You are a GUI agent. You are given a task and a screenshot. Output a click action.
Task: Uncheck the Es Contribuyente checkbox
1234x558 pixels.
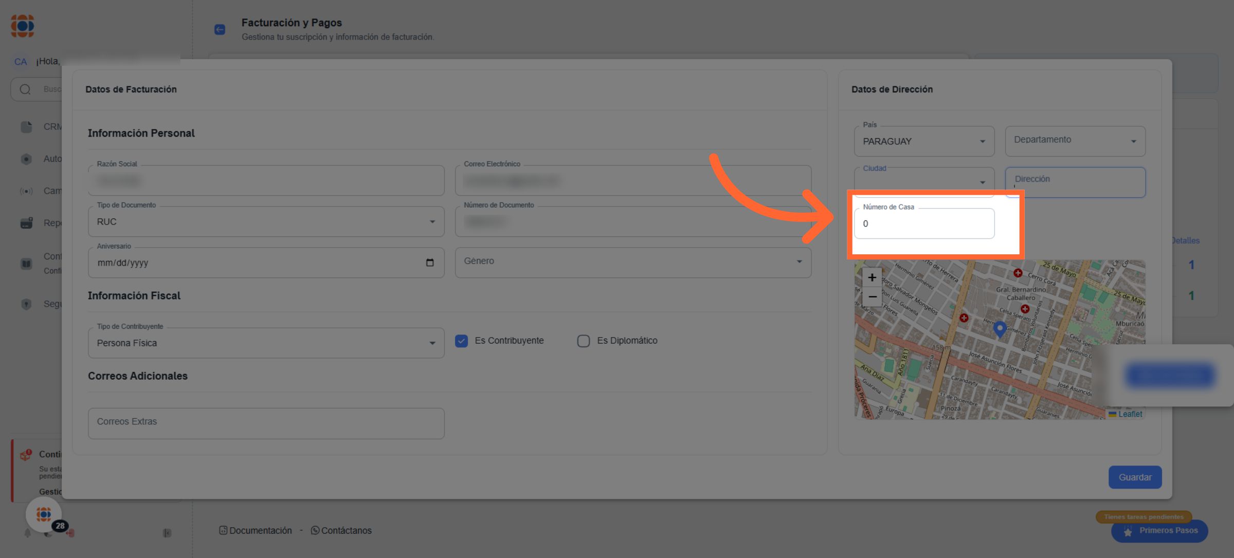coord(461,341)
